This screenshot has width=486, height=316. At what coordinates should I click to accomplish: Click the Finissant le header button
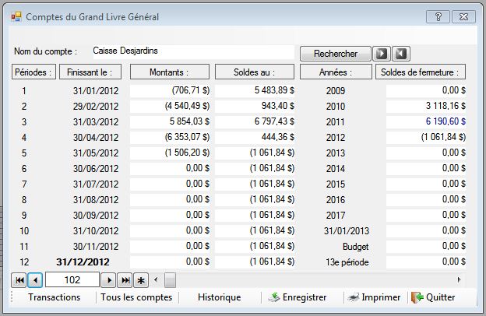(x=90, y=72)
